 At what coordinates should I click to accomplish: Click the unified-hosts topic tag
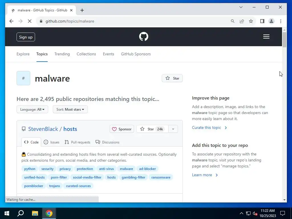(35, 177)
